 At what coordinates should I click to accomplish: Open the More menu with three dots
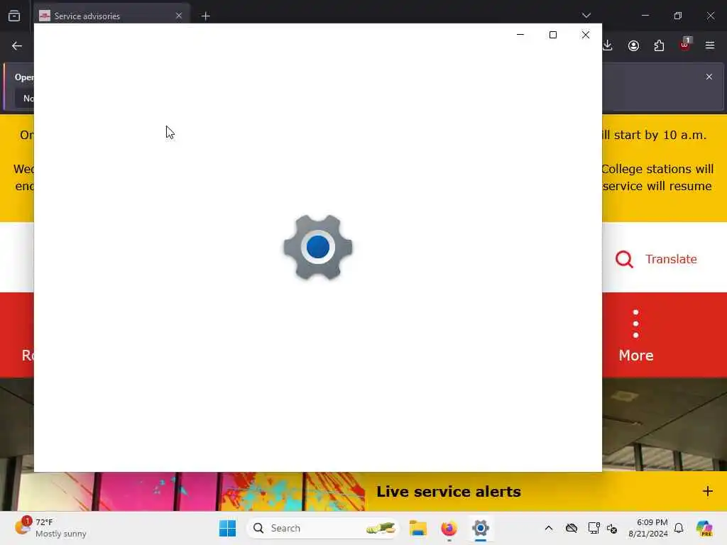[x=635, y=336]
